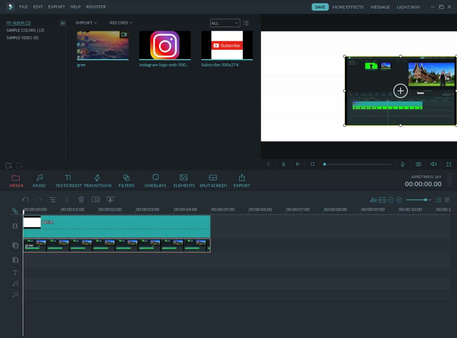Open the crop and zoom tool
Screen dimensions: 457x338
click(96, 199)
